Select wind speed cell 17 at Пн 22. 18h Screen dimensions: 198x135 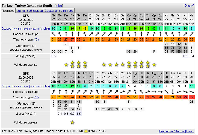point(79,28)
